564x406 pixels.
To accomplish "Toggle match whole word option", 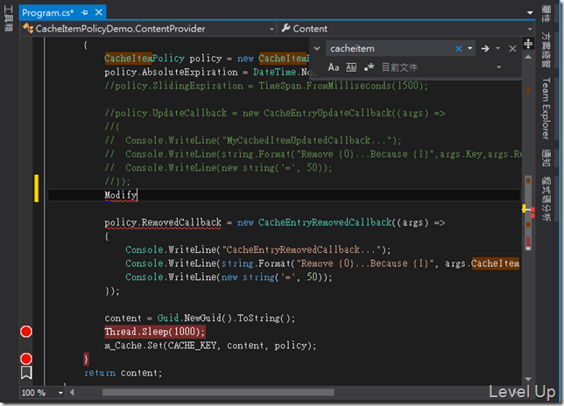I will [351, 67].
